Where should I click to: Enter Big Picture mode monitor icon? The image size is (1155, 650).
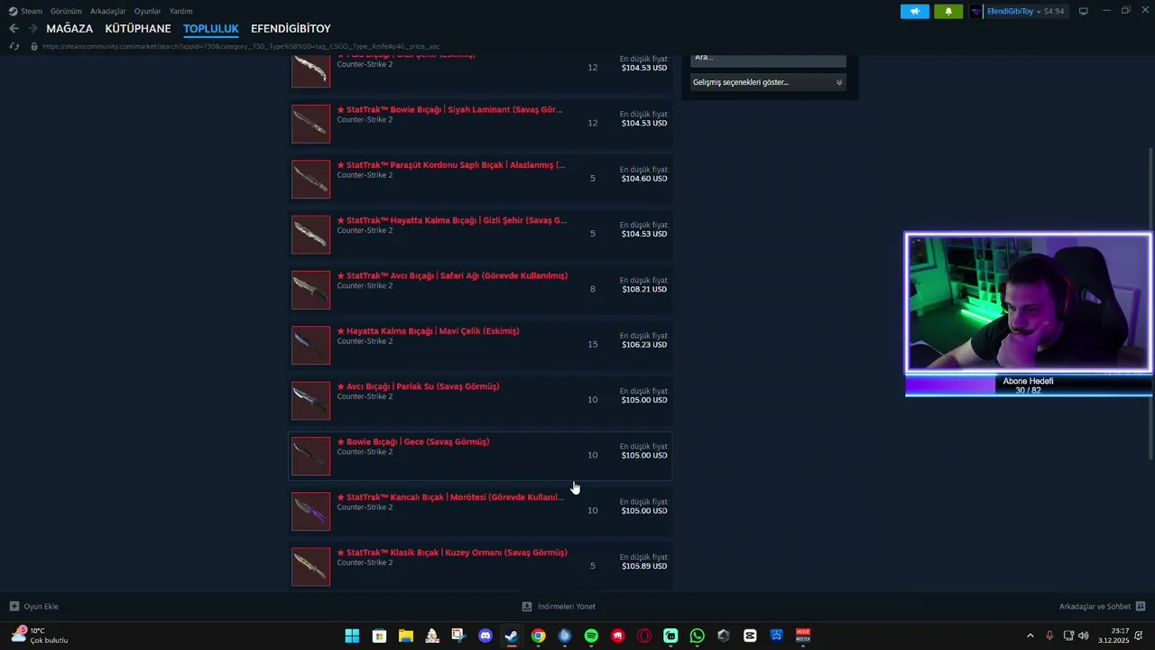point(1083,11)
